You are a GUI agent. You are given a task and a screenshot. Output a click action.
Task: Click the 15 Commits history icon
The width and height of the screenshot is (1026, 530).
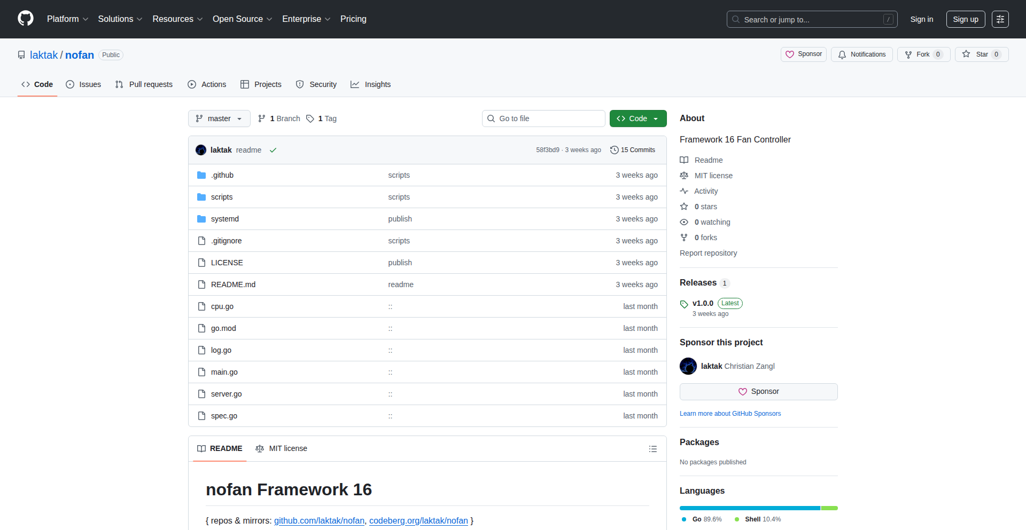[x=615, y=150]
